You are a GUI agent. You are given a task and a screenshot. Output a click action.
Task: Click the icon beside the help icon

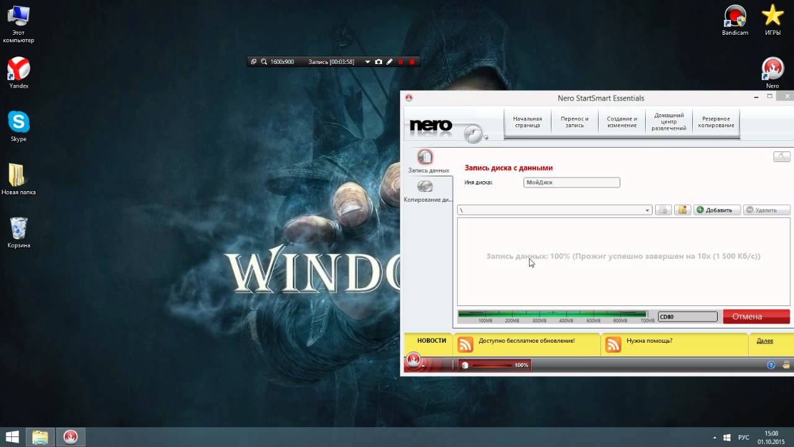click(786, 365)
